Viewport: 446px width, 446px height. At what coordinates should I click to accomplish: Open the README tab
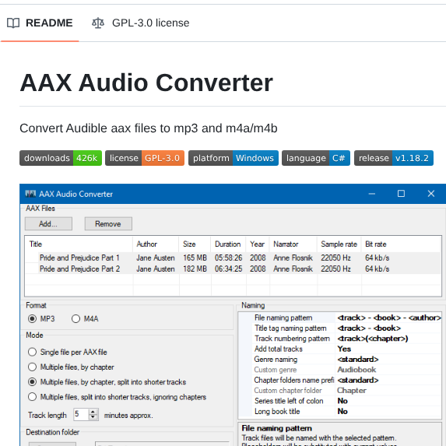[x=40, y=23]
